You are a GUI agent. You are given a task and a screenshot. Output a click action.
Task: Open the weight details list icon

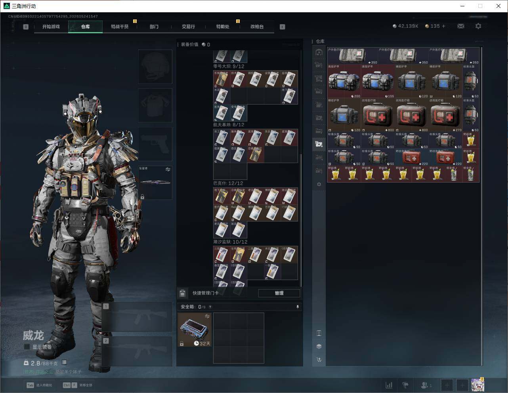coord(64,362)
